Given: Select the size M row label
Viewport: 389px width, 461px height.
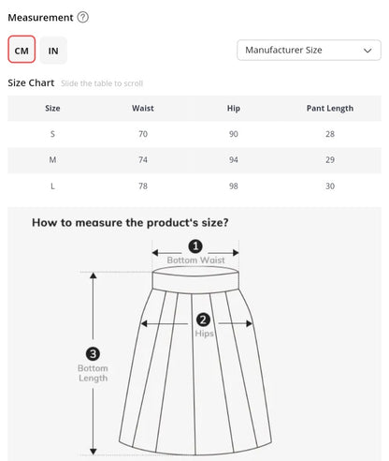Looking at the screenshot, I should coord(52,160).
